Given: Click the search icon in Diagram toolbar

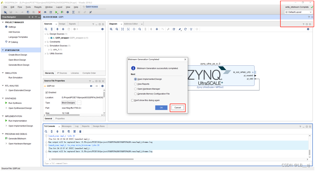Looking at the screenshot, I should [140, 29].
